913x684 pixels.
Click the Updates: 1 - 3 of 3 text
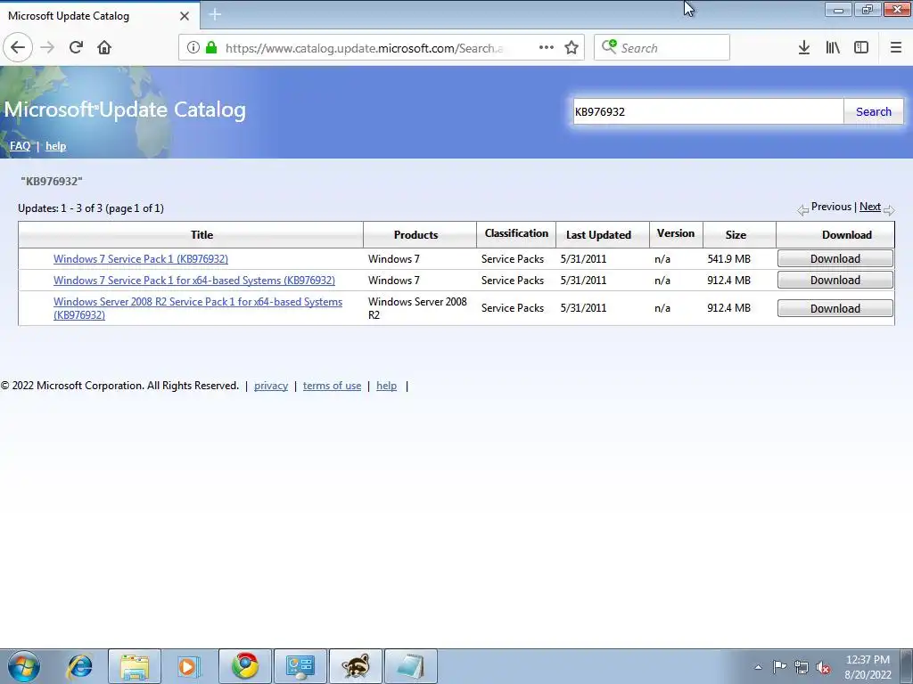tap(91, 208)
